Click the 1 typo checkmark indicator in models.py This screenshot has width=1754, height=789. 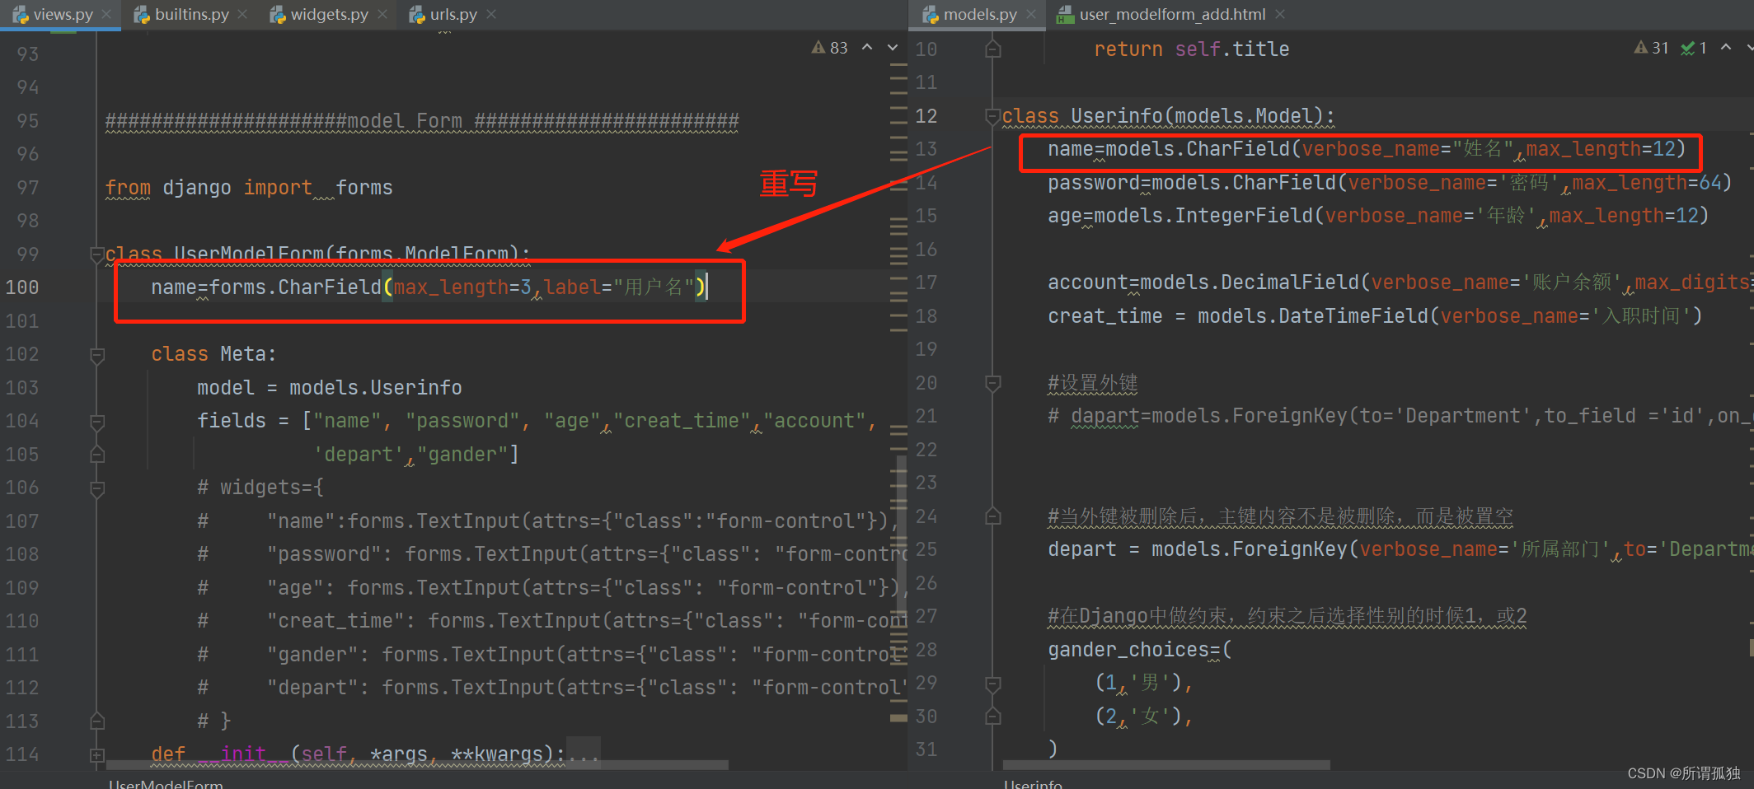[x=1693, y=48]
